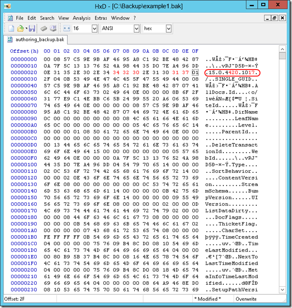This screenshot has height=308, width=292.
Task: Click the circled text .15.0.4420.1017.
Action: click(x=232, y=73)
